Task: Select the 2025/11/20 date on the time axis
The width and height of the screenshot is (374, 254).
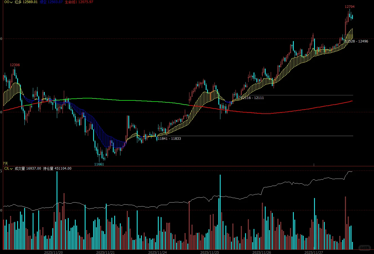Action: [53, 252]
